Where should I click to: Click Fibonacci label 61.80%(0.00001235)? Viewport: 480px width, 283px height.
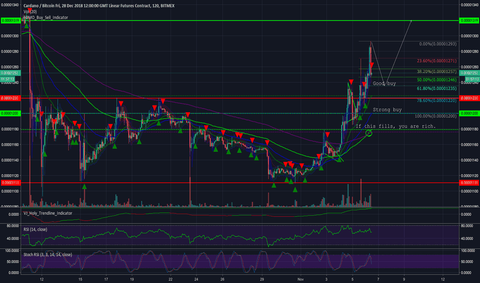437,89
